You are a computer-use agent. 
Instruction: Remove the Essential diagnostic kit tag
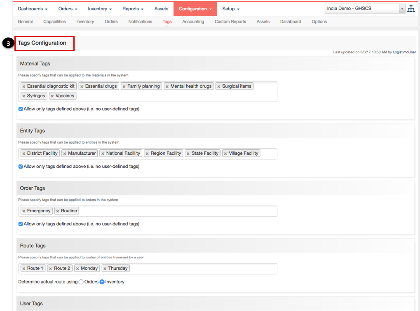pyautogui.click(x=24, y=86)
